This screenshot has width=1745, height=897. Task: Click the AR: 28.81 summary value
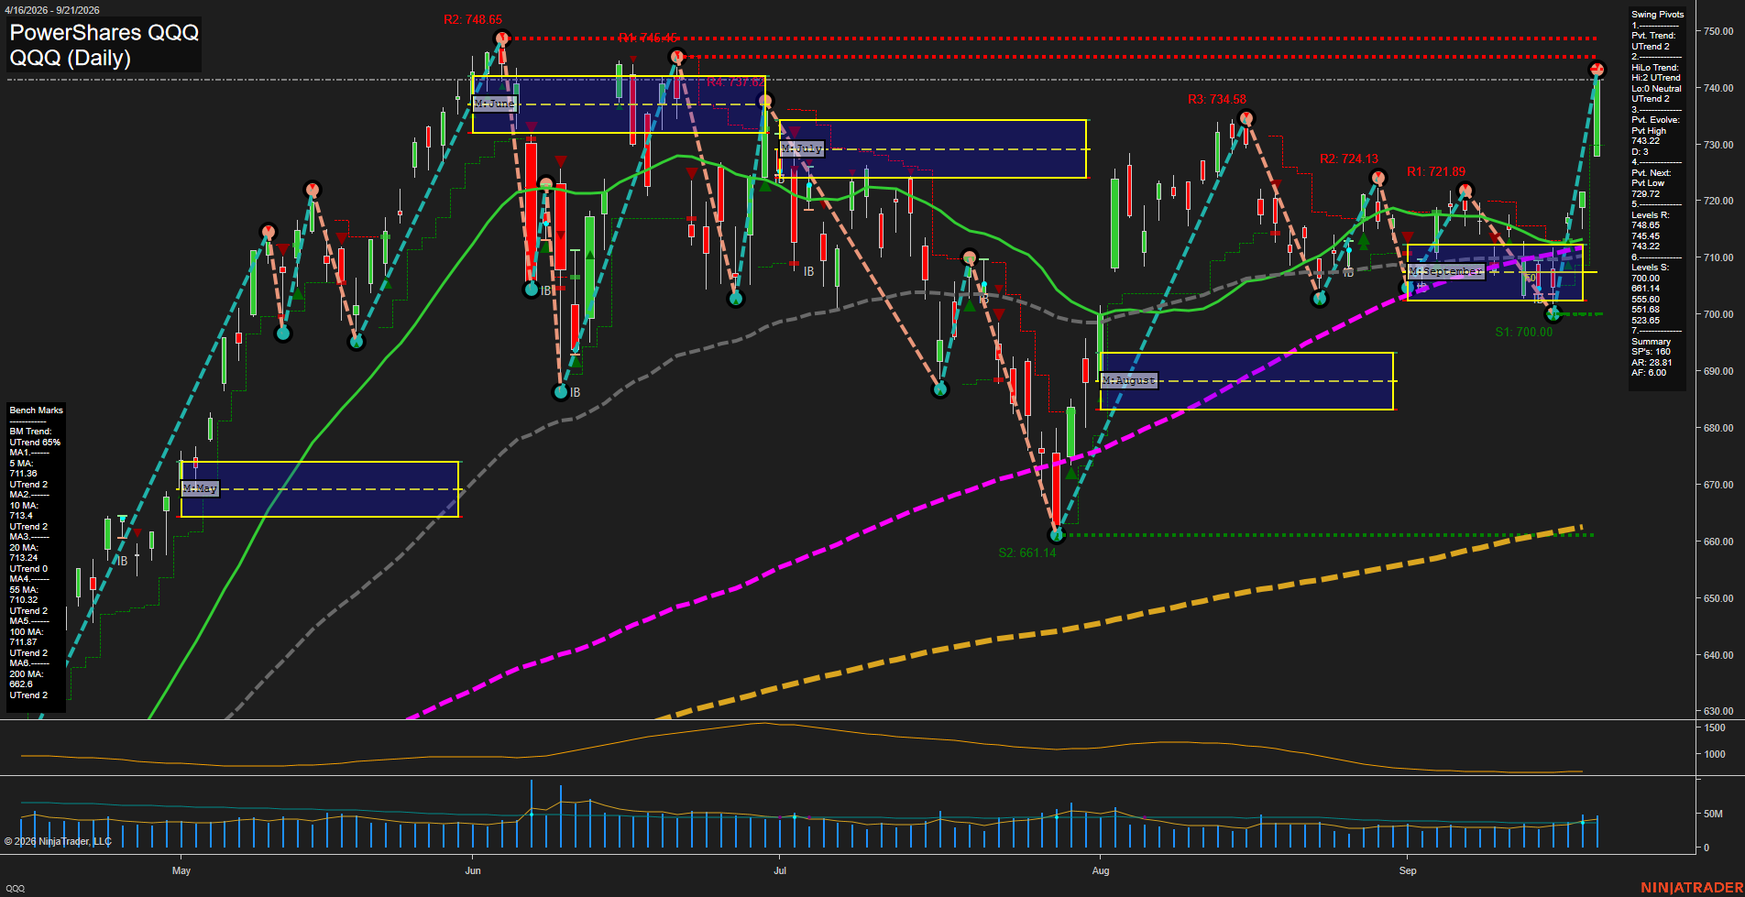click(x=1652, y=363)
